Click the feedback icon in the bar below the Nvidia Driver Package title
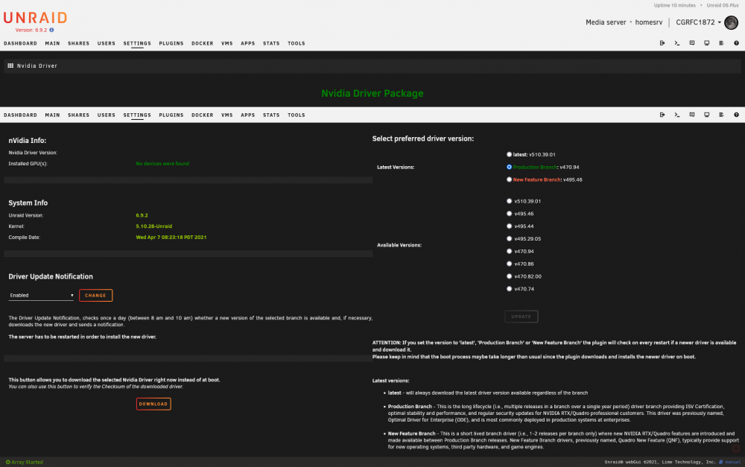The image size is (745, 467). tap(692, 115)
